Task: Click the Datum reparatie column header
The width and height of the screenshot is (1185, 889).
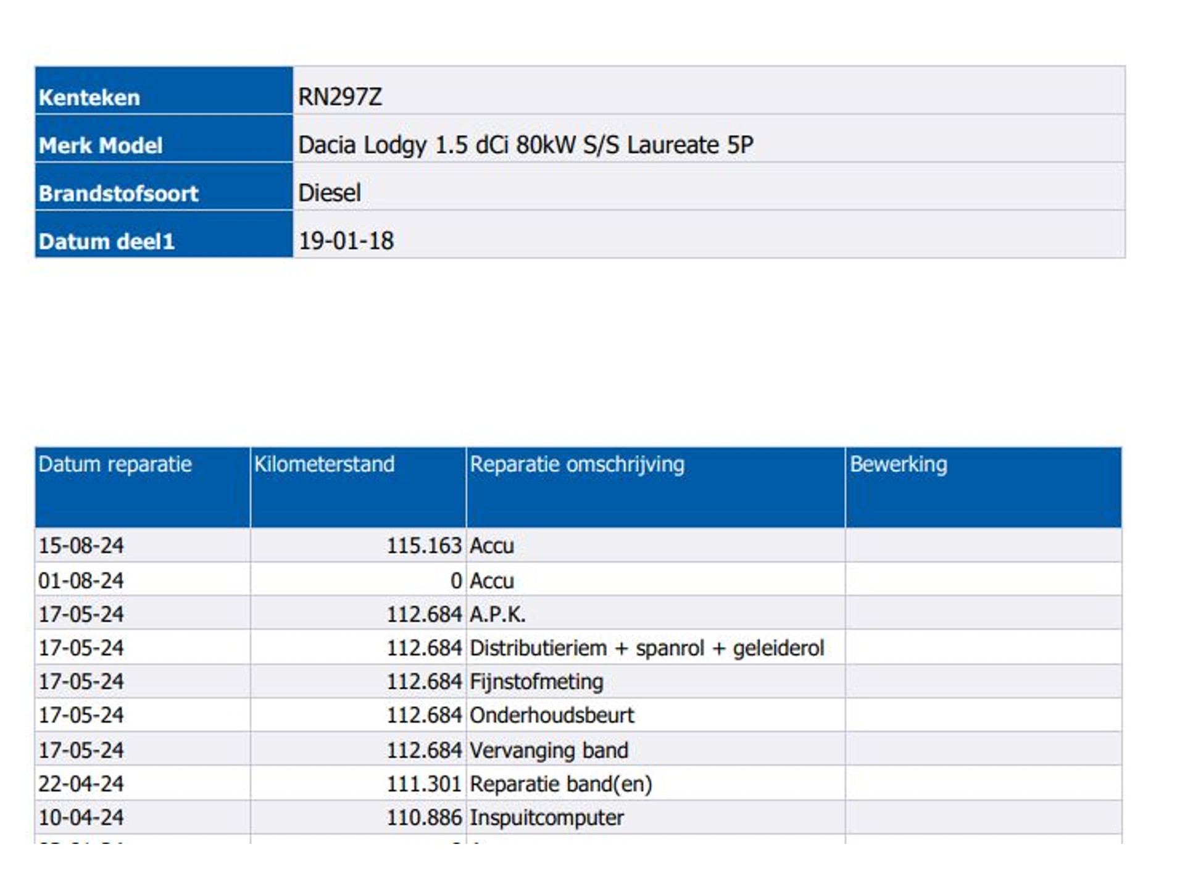Action: tap(143, 487)
